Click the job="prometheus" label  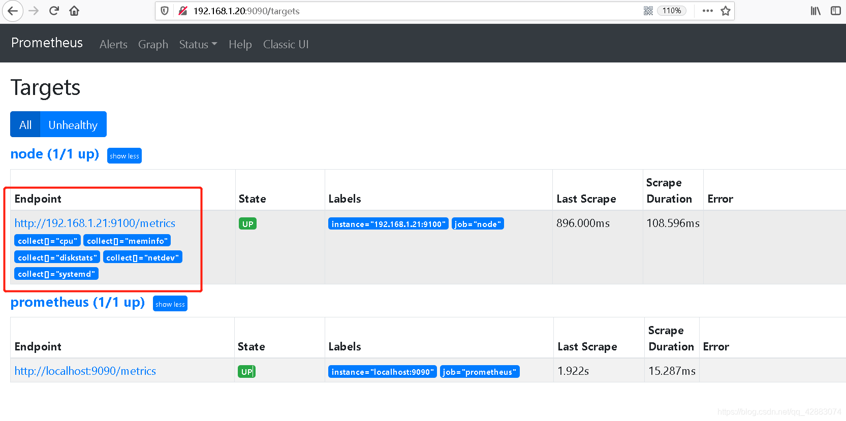point(480,372)
